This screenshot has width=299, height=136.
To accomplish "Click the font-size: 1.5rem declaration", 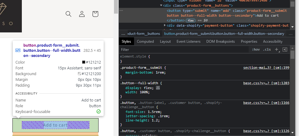I will (144, 112).
